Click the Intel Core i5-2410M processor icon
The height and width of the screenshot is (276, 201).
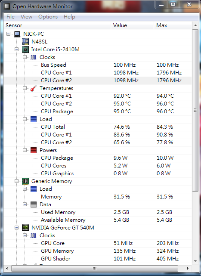25,49
